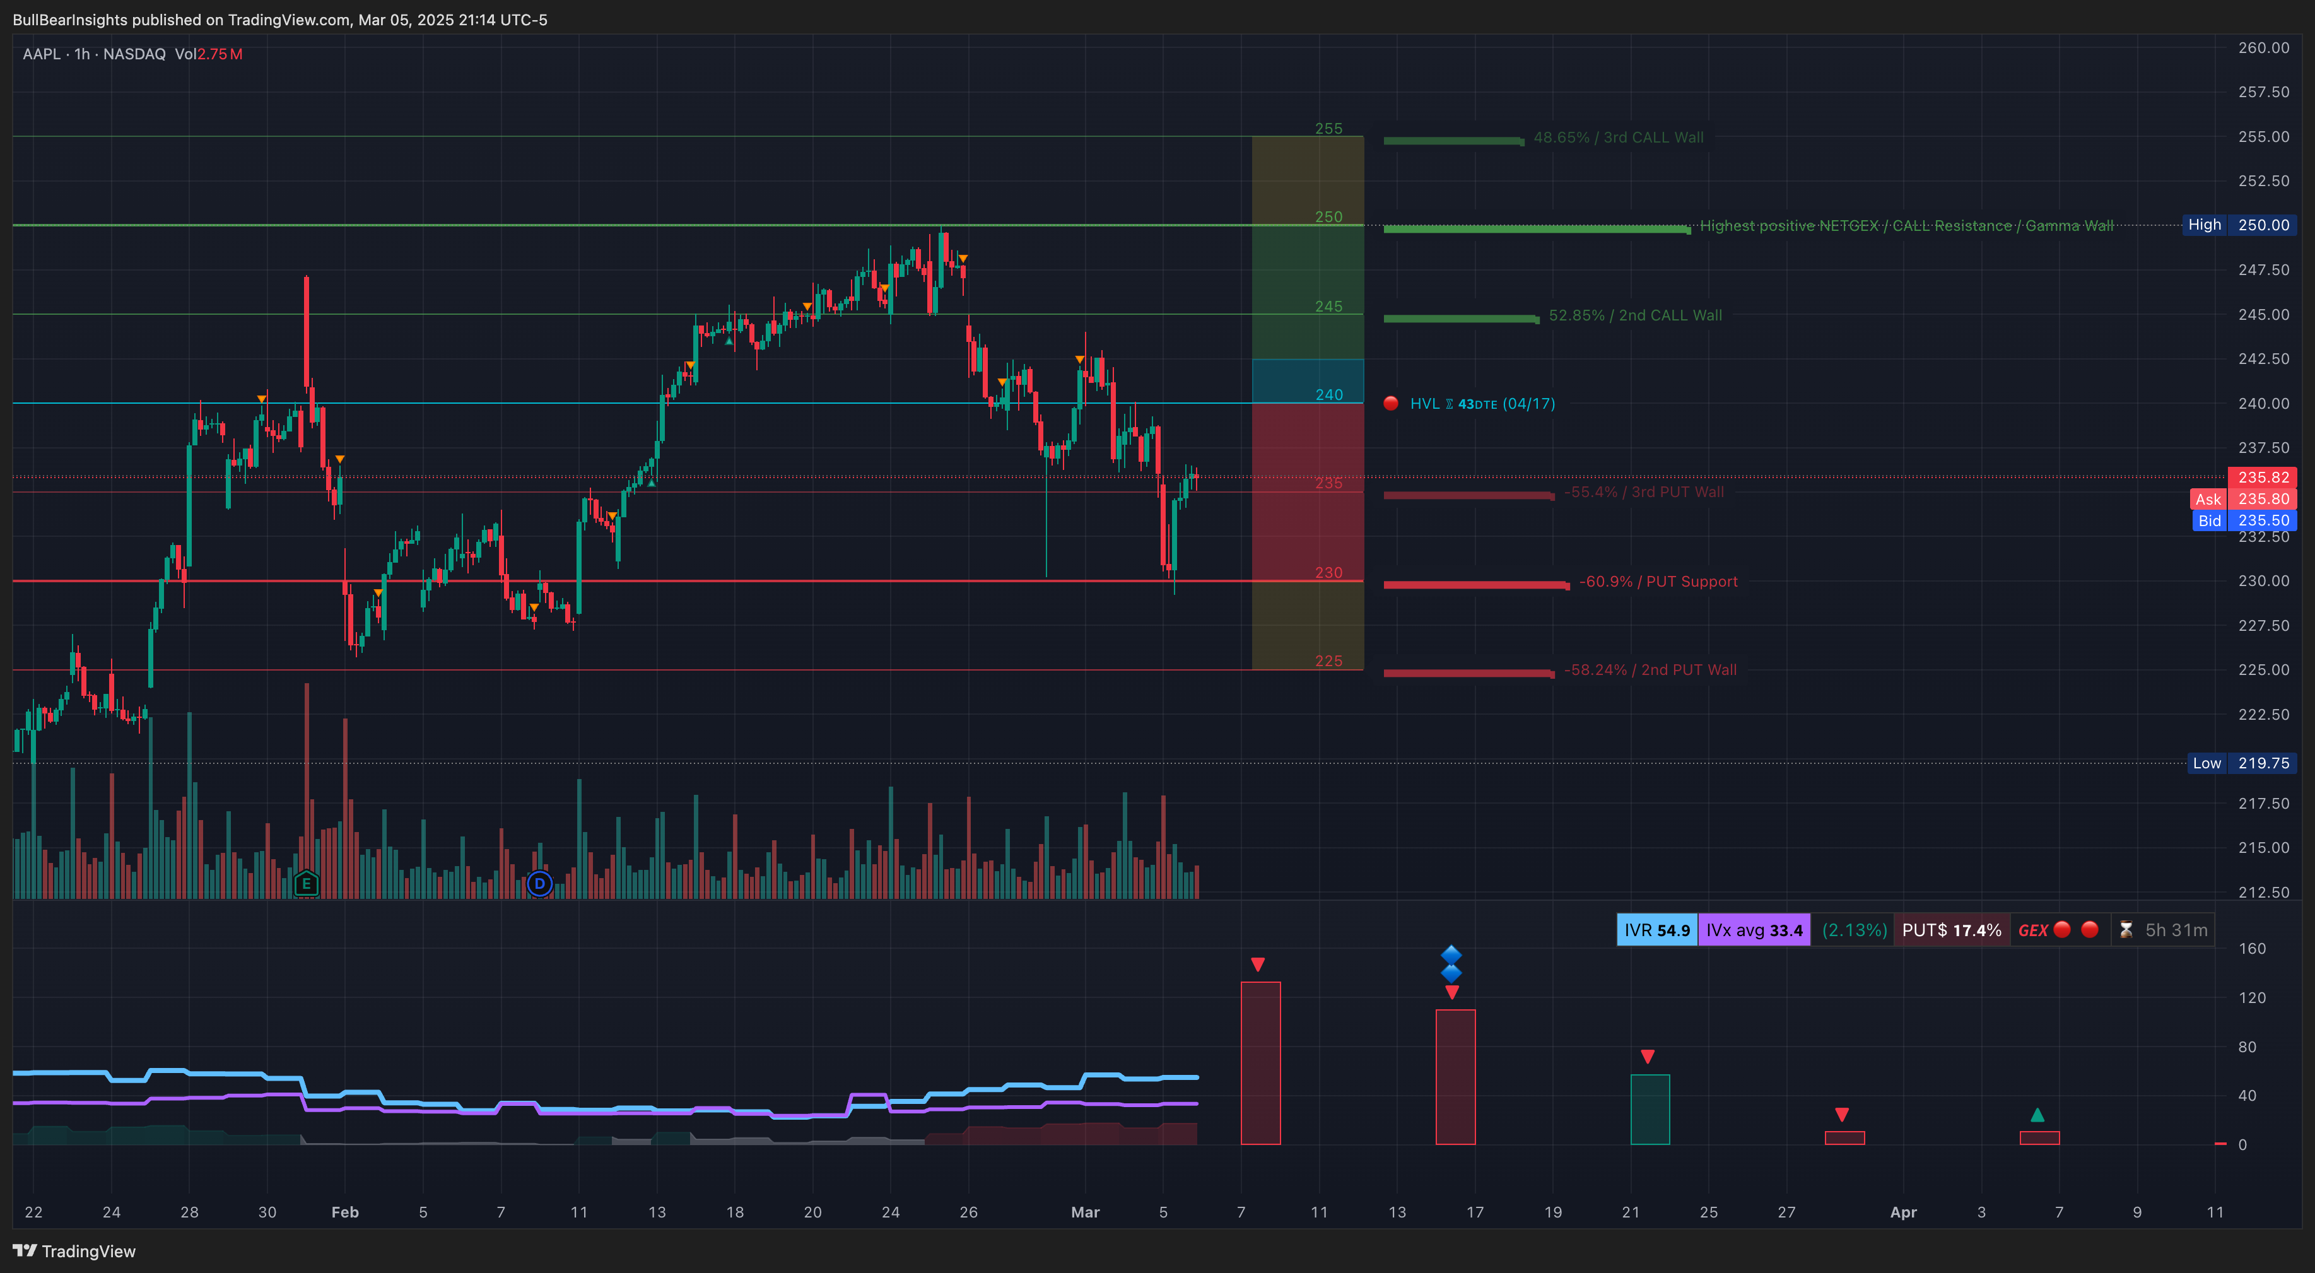Click the 230 level label in the red zone

(x=1328, y=573)
